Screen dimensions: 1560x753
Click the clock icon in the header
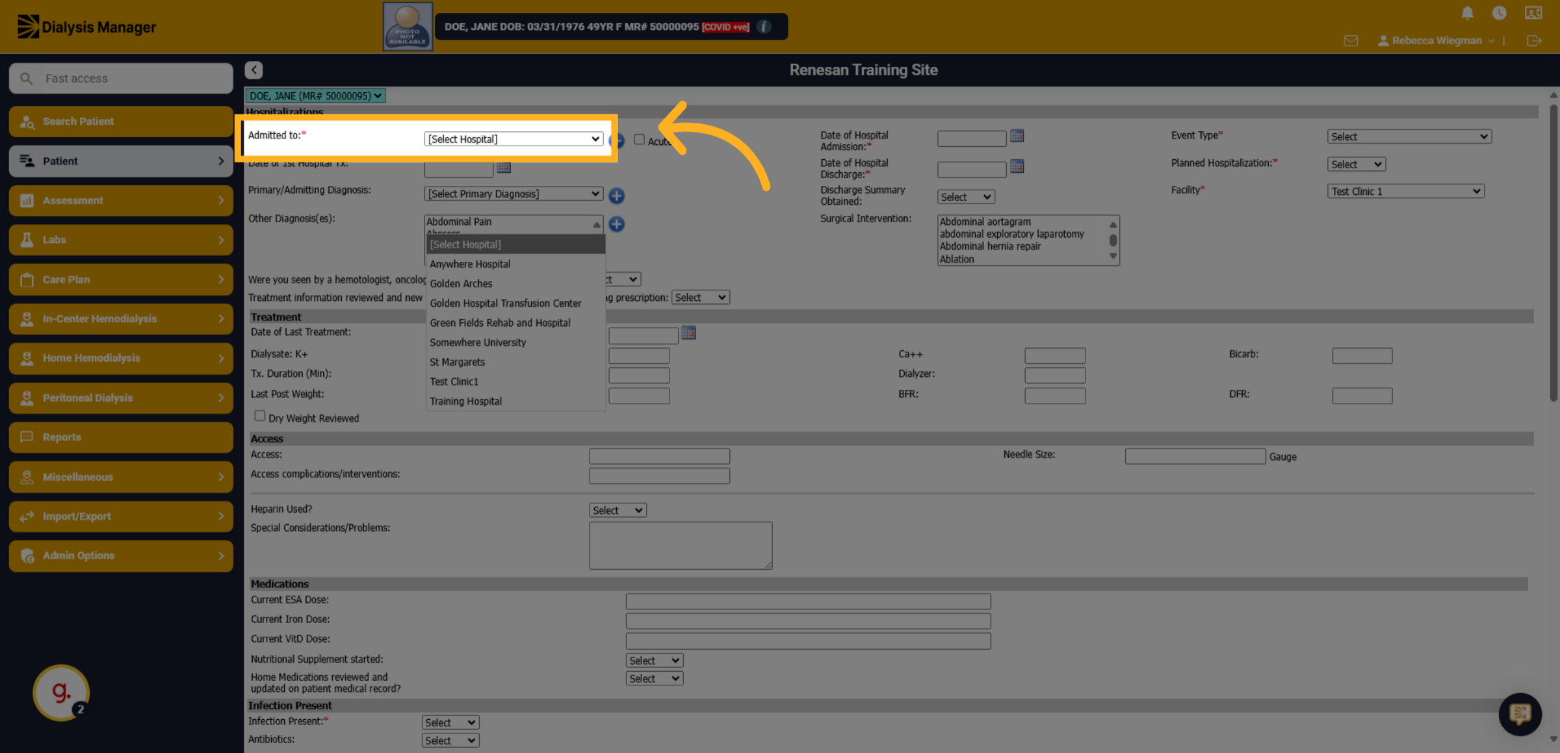click(1499, 12)
